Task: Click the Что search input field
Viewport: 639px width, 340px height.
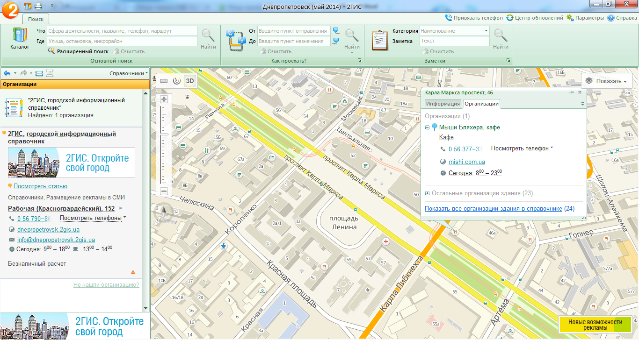Action: 122,31
